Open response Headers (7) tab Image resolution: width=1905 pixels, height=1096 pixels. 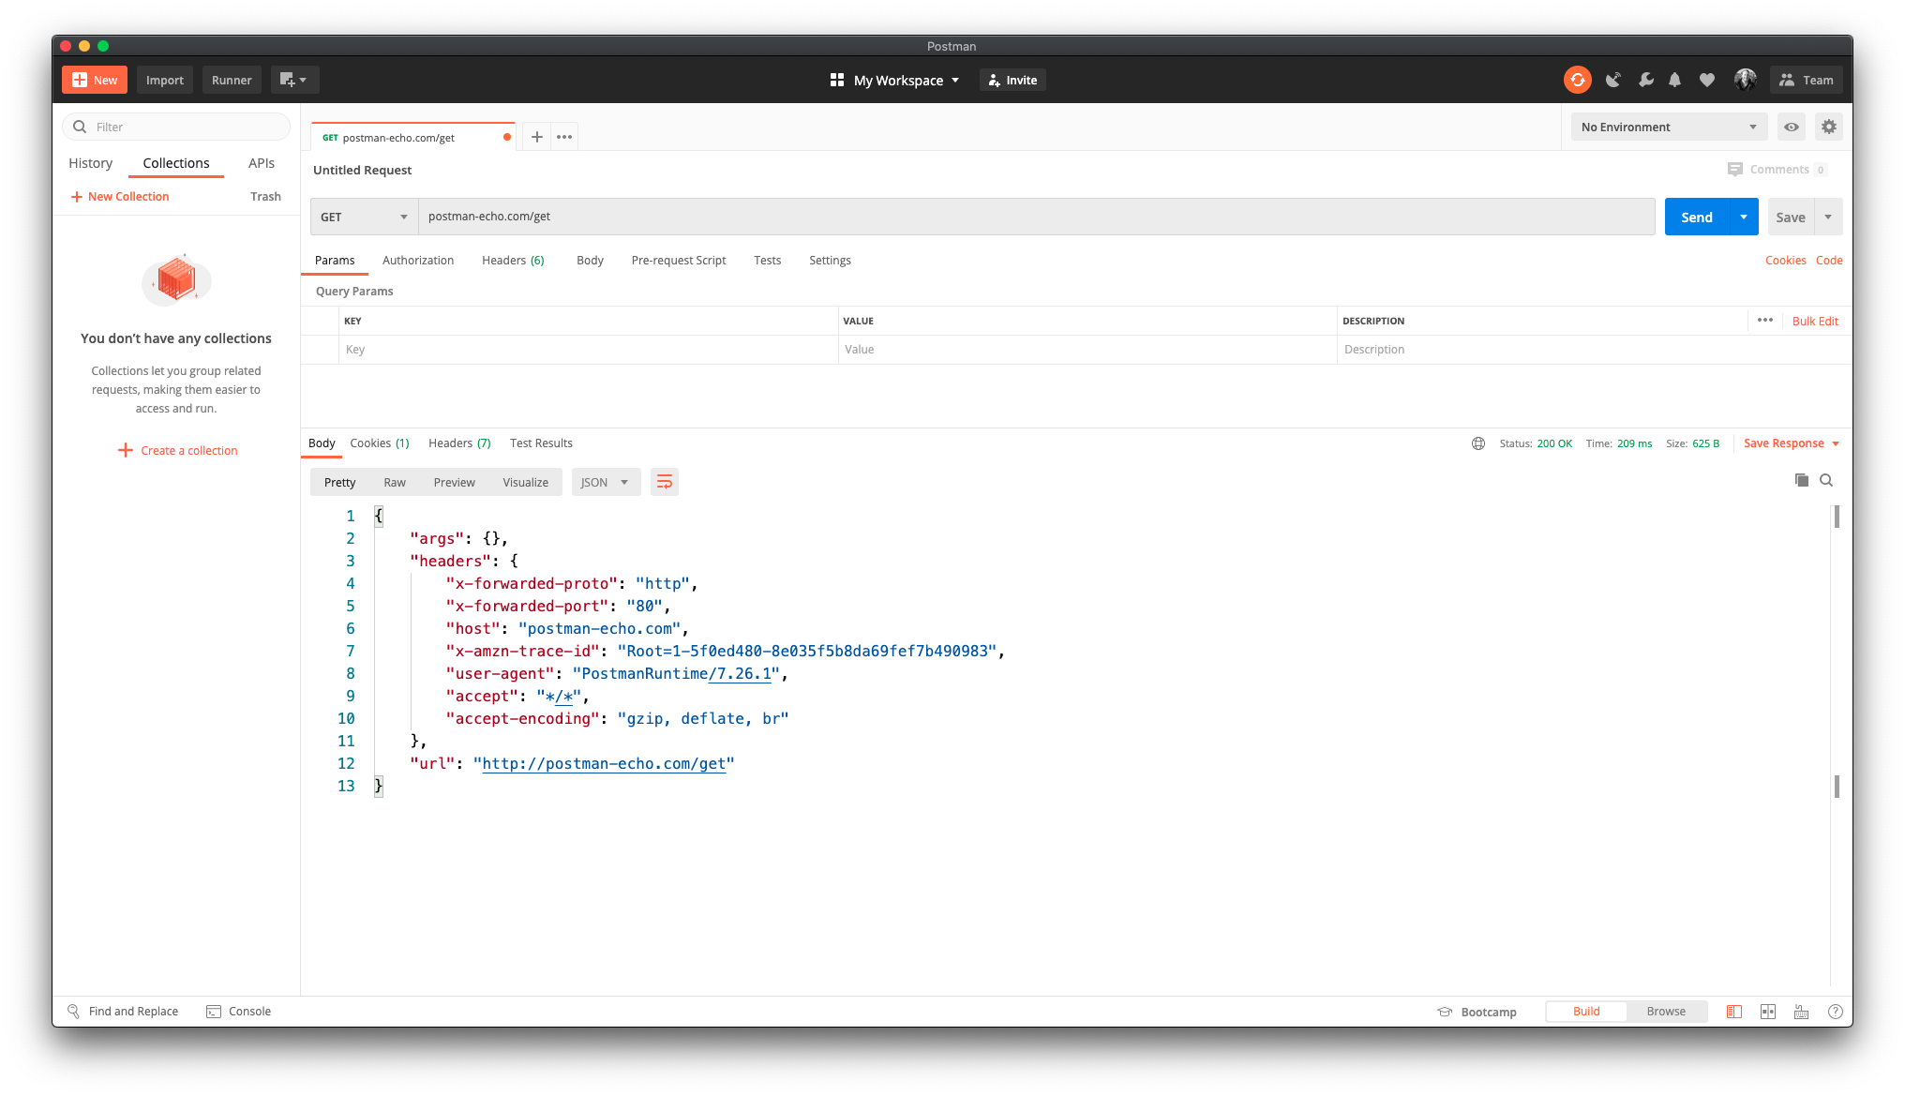click(x=459, y=443)
